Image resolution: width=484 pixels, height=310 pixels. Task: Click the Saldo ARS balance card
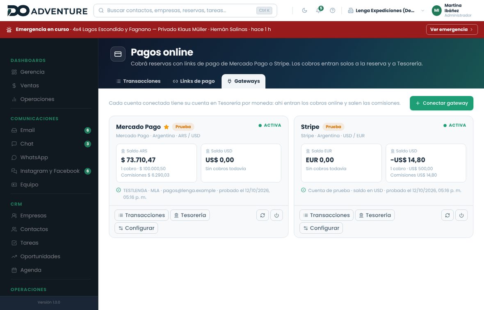tap(157, 163)
